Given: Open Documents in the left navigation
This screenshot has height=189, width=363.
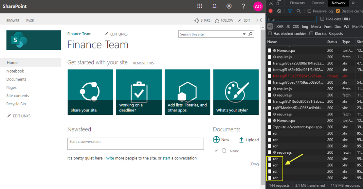Looking at the screenshot, I should click(x=16, y=79).
